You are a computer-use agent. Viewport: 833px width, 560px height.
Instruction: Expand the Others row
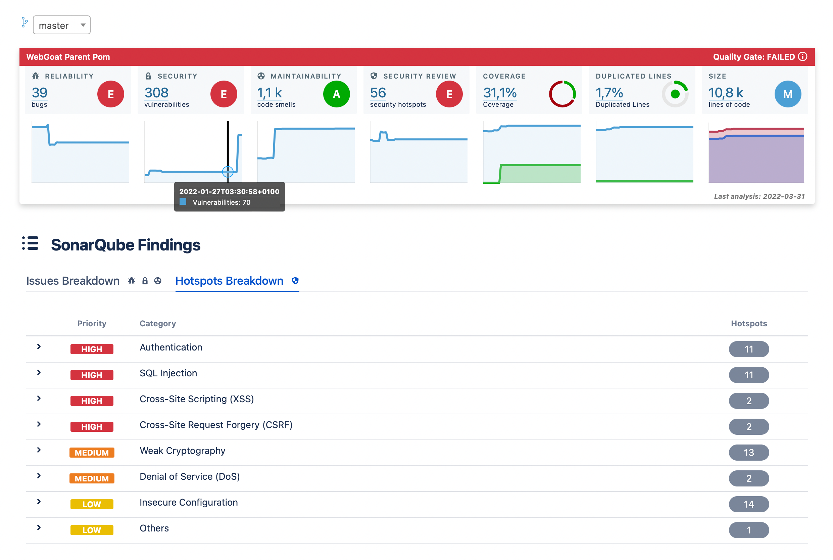[x=39, y=527]
